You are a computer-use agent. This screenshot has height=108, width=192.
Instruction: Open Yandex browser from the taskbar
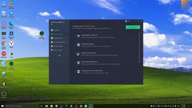52,106
